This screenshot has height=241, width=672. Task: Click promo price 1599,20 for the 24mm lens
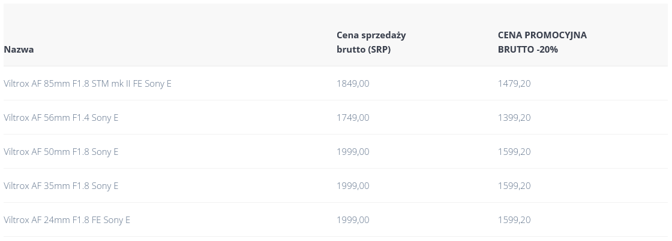pos(514,220)
